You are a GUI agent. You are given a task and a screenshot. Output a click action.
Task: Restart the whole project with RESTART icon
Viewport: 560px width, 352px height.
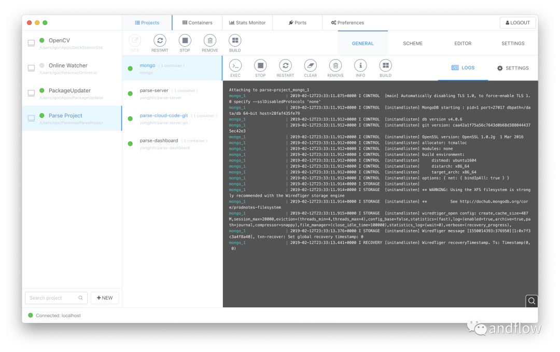(160, 40)
